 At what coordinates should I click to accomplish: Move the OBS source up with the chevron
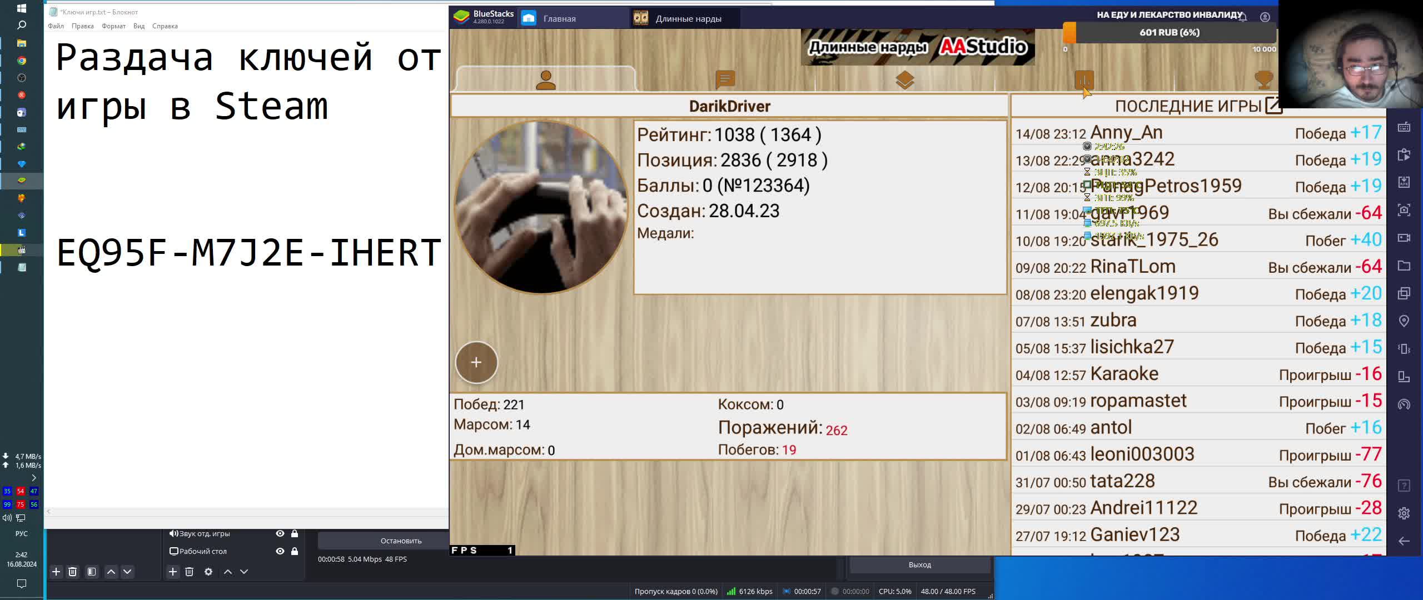227,572
